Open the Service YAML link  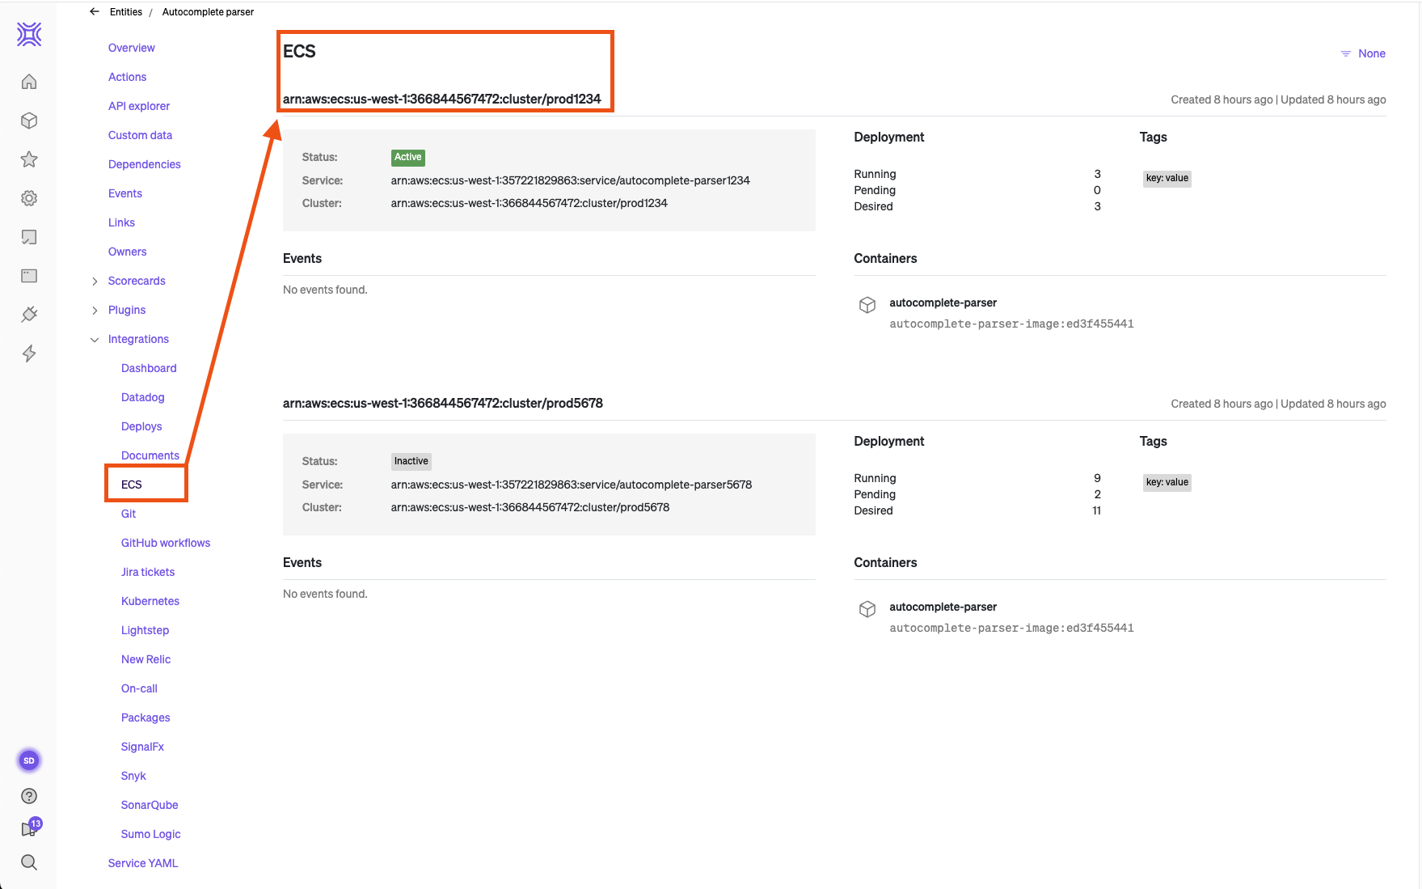[143, 863]
